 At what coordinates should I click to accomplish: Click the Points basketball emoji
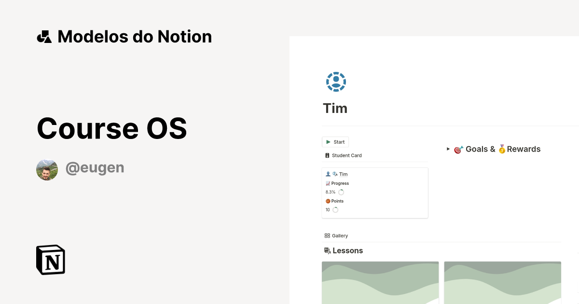[328, 201]
